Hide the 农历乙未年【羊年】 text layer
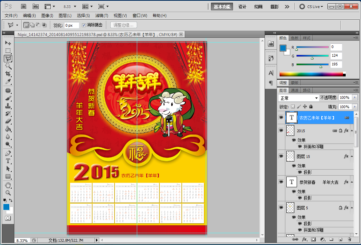The height and width of the screenshot is (245, 361). [x=281, y=117]
